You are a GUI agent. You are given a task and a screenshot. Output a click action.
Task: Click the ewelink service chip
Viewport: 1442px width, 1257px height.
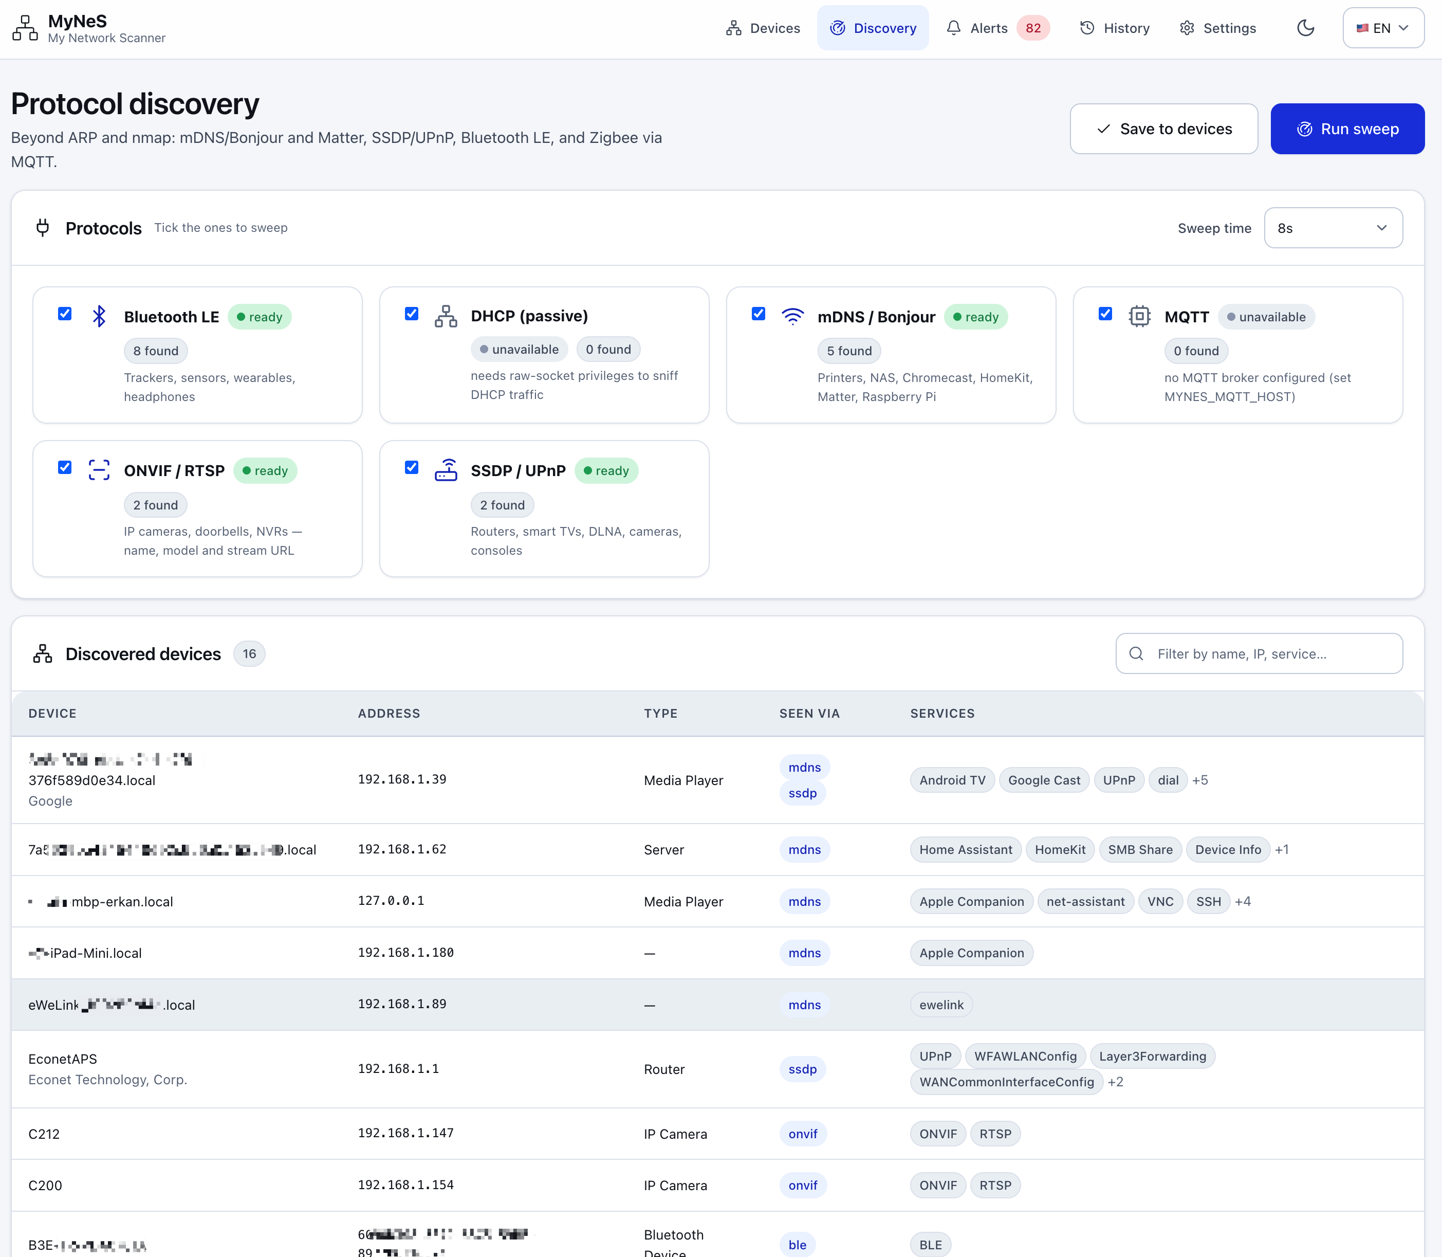pyautogui.click(x=941, y=1005)
